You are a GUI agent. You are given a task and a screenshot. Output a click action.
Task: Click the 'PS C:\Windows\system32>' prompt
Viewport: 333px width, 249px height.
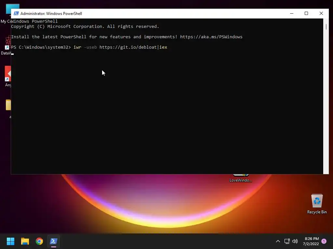41,47
